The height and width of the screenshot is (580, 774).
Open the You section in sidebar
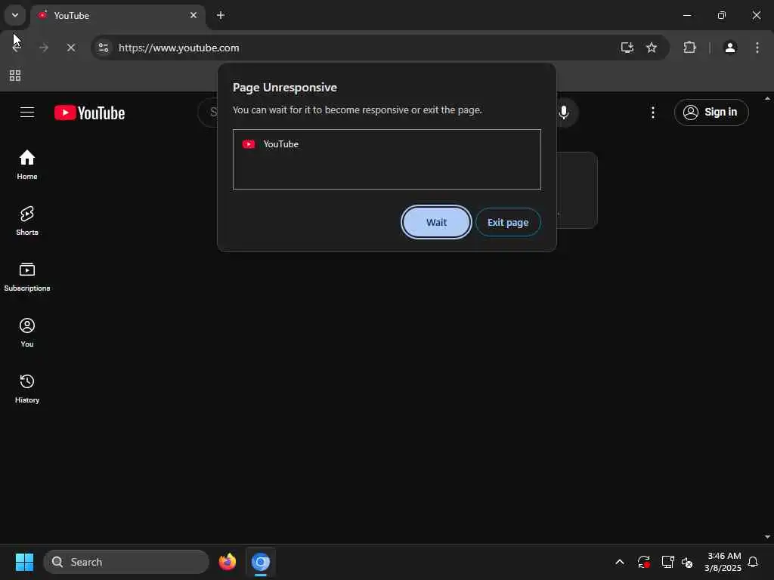(27, 332)
